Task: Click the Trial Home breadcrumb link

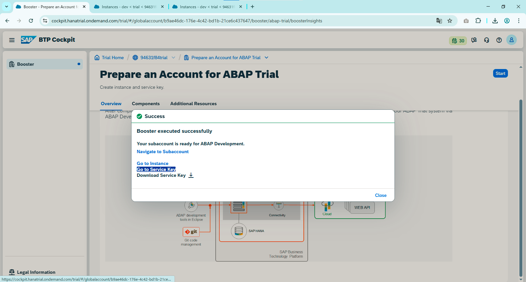Action: pos(113,58)
